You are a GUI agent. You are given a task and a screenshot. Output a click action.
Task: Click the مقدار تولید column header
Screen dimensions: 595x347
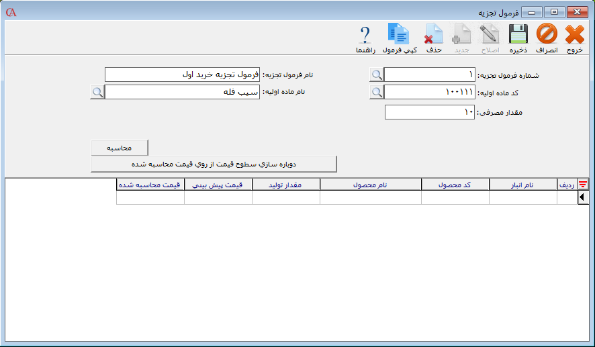click(x=286, y=185)
